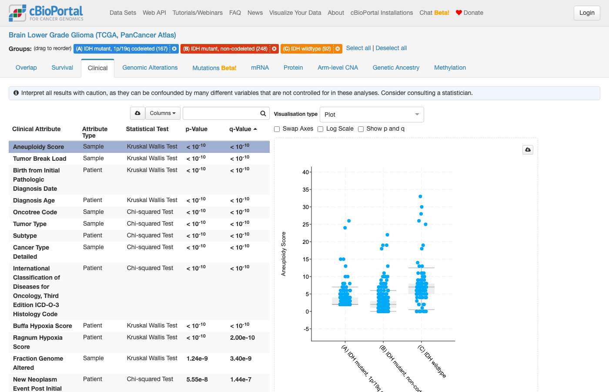The width and height of the screenshot is (609, 392).
Task: Click the cBioPortal logo
Action: (x=46, y=13)
